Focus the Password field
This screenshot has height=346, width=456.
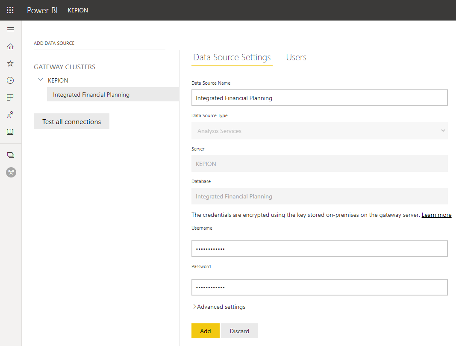[319, 287]
